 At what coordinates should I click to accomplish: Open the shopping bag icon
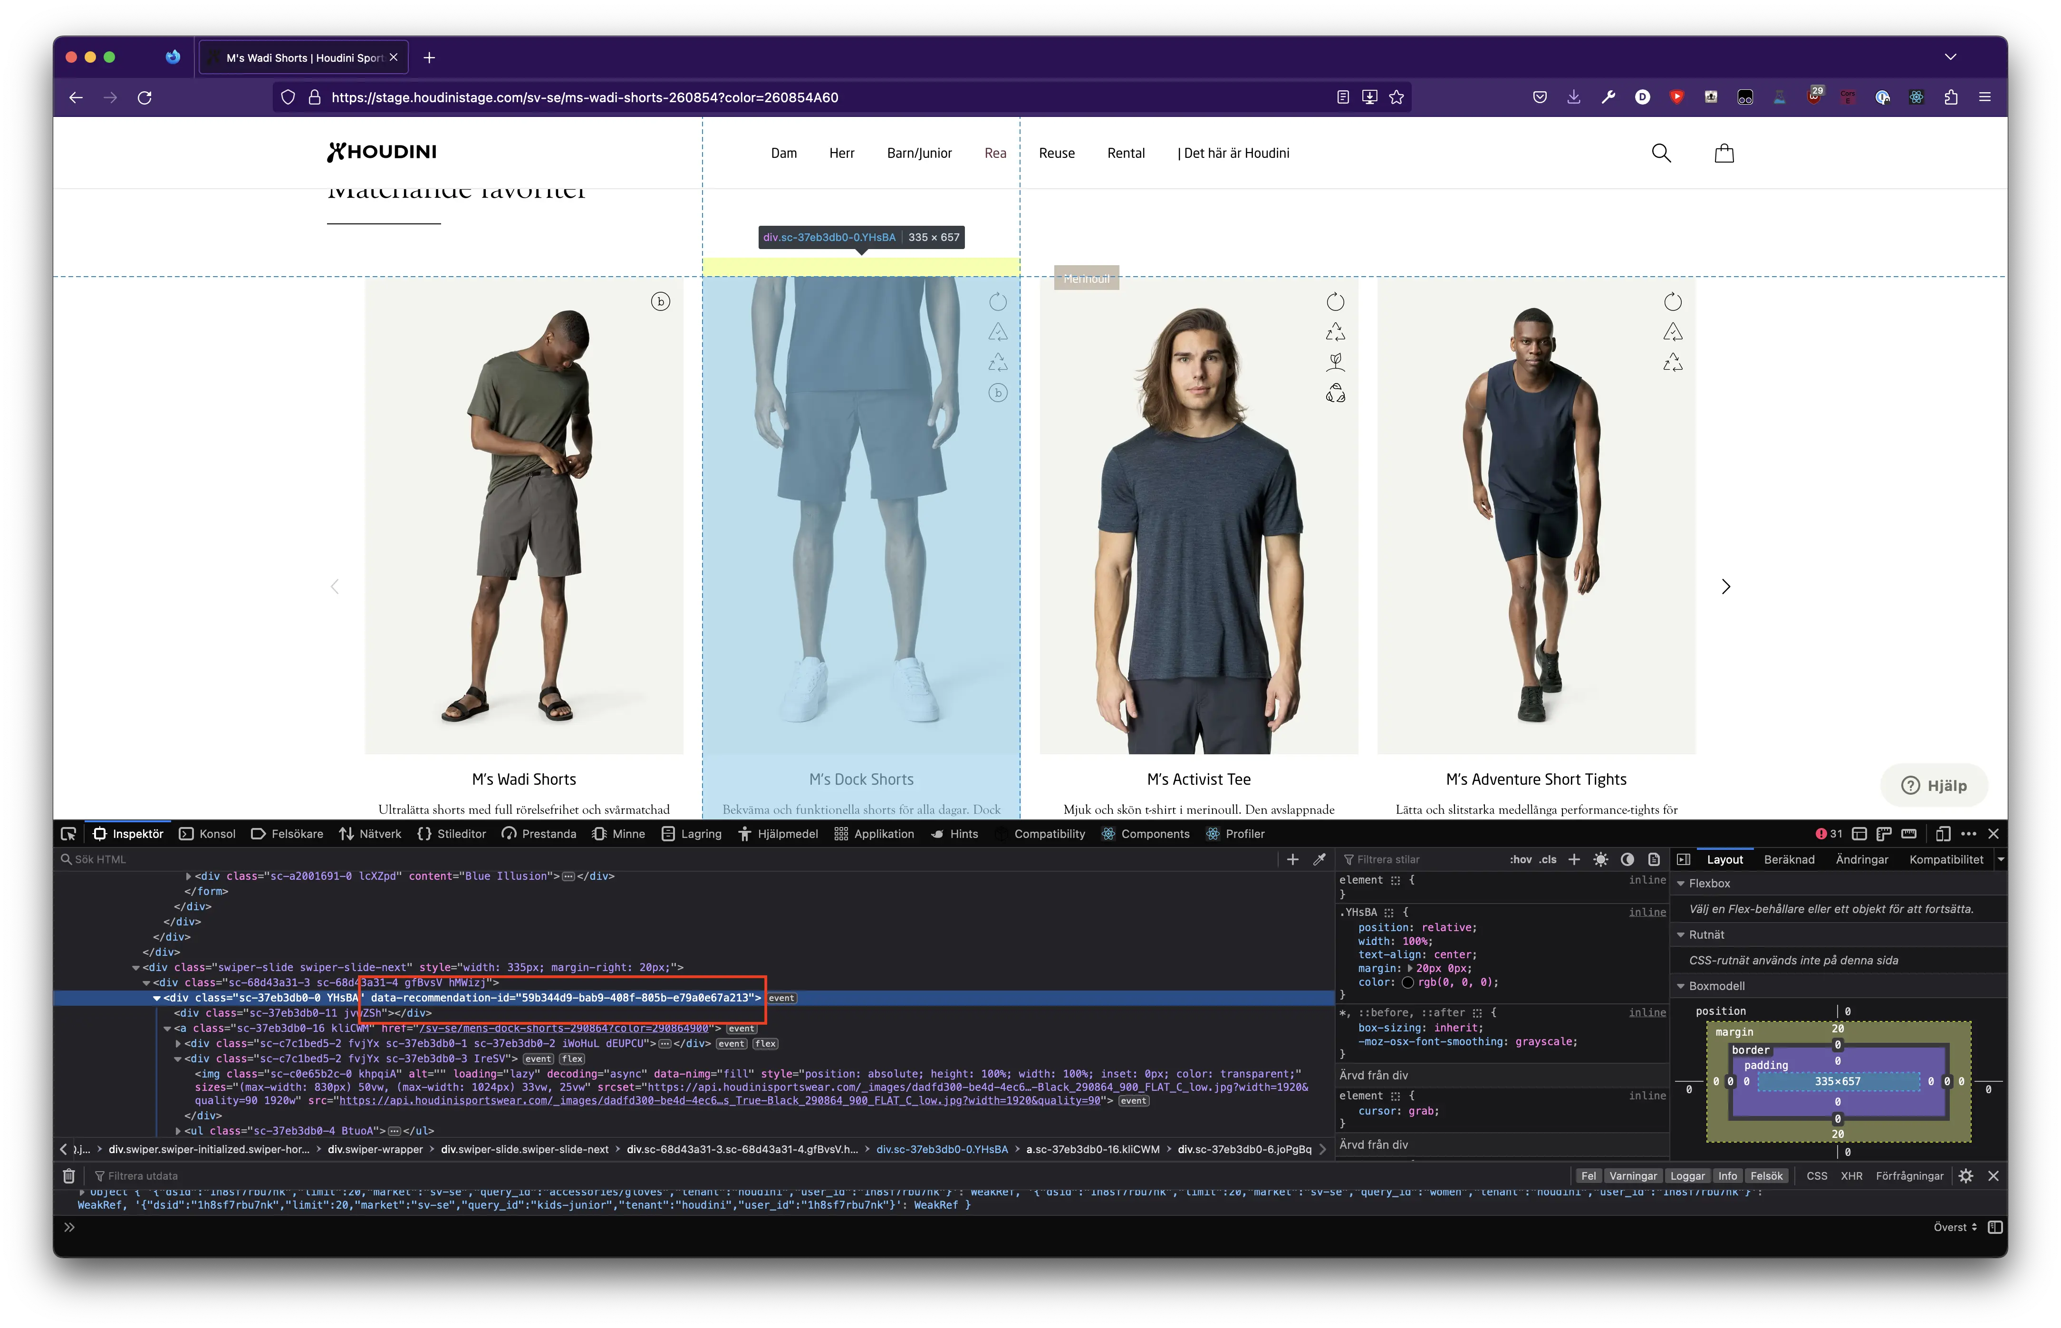coord(1724,154)
